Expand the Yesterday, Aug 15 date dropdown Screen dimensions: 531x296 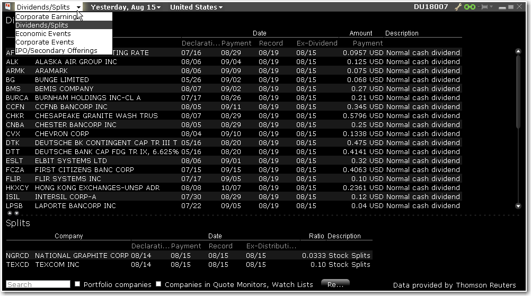click(126, 7)
